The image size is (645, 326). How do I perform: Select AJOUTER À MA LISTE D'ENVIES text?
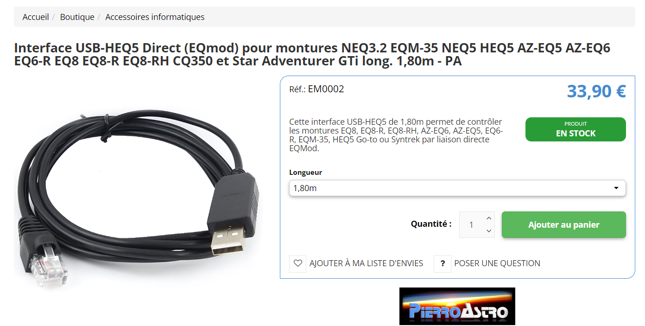tap(366, 263)
